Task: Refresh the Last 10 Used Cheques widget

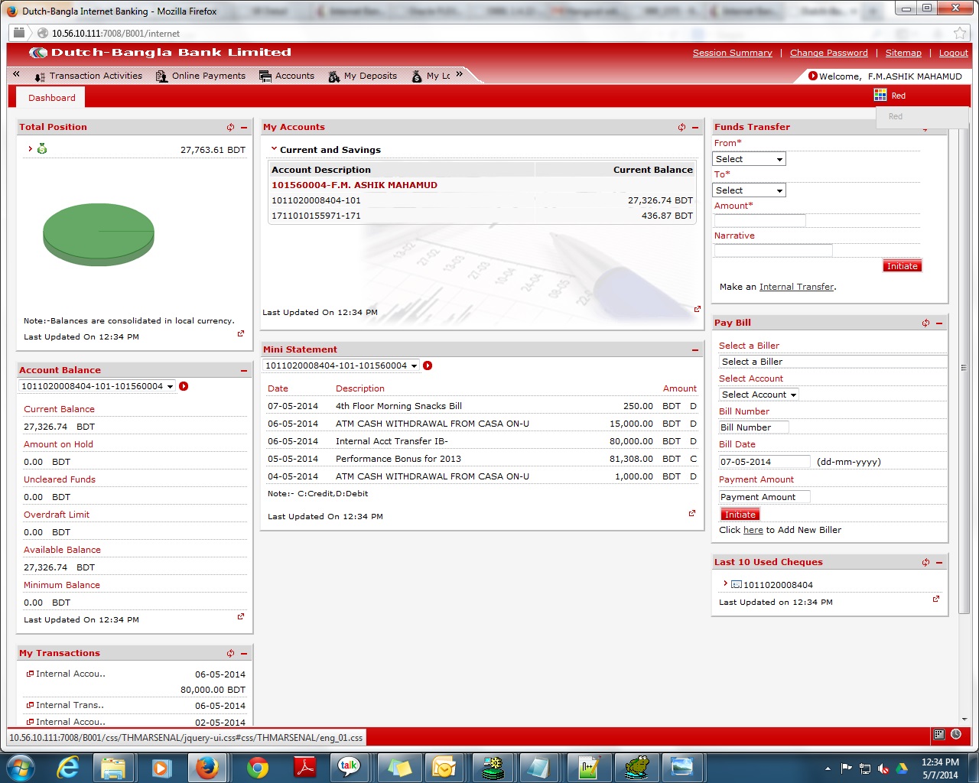Action: pyautogui.click(x=925, y=563)
